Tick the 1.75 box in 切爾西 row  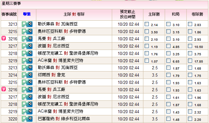tap(190, 75)
